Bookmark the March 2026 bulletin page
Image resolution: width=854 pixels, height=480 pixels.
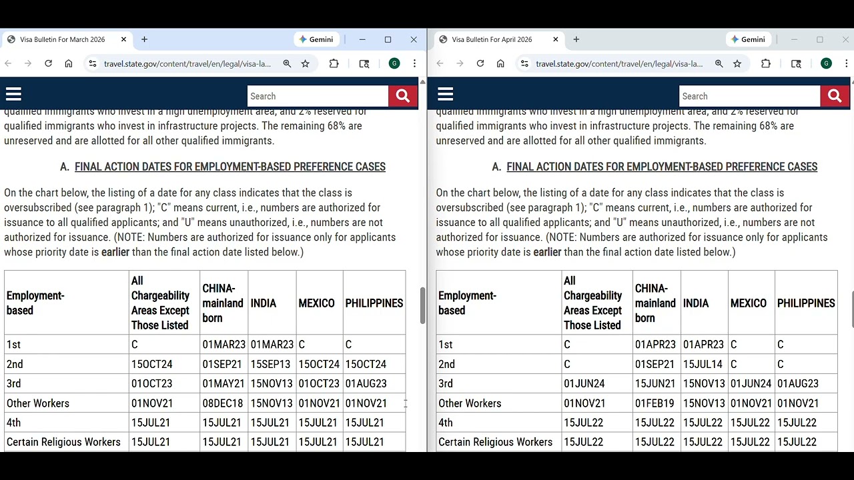pos(305,63)
